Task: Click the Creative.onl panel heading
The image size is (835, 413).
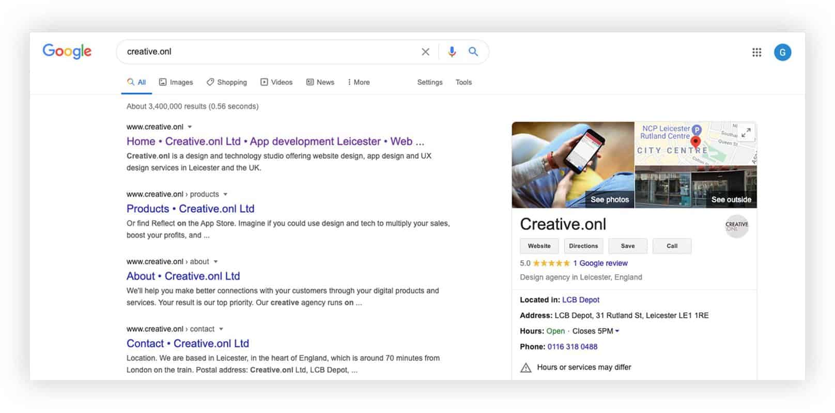Action: click(x=563, y=224)
